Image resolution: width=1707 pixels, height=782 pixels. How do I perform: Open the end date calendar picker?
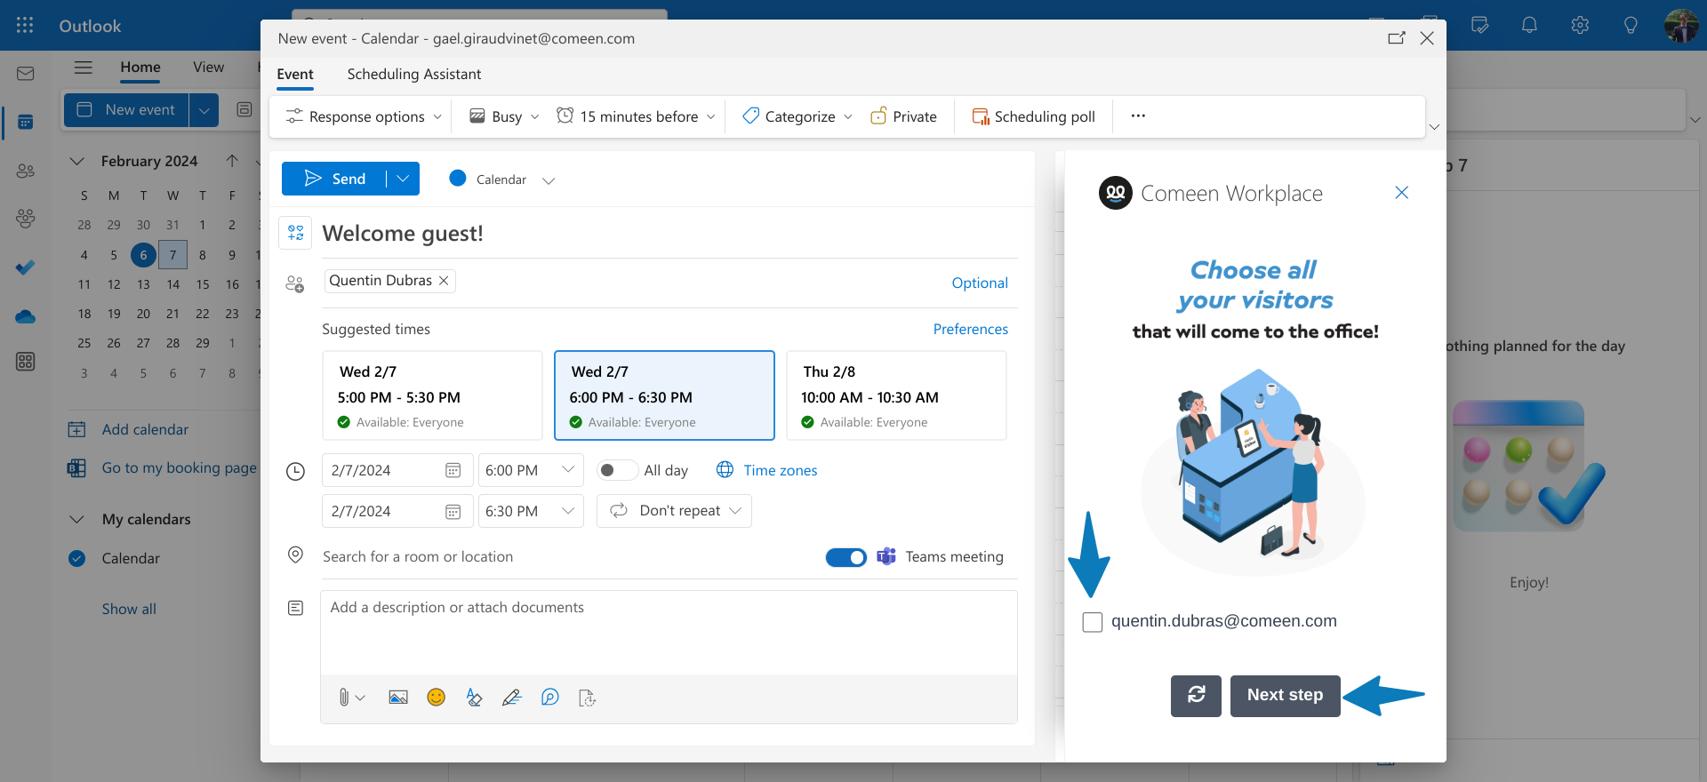[x=453, y=511]
